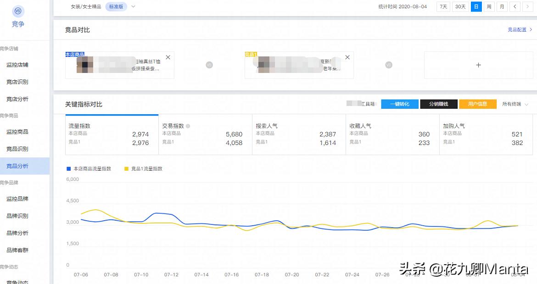This screenshot has width=537, height=284.
Task: Click the VS competition logo icon
Action: coord(17,11)
